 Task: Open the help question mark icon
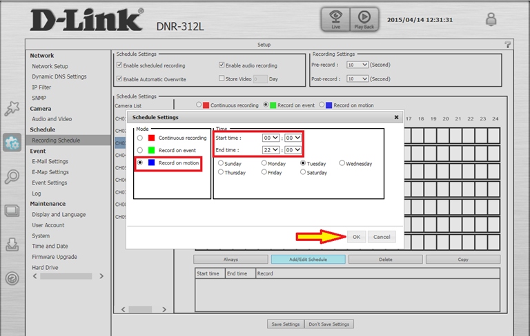click(x=508, y=45)
